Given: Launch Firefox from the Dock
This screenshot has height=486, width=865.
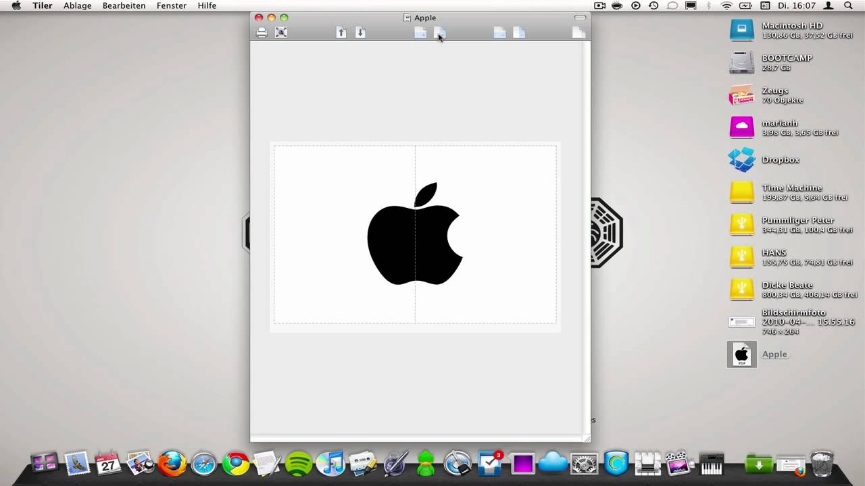Looking at the screenshot, I should (172, 464).
